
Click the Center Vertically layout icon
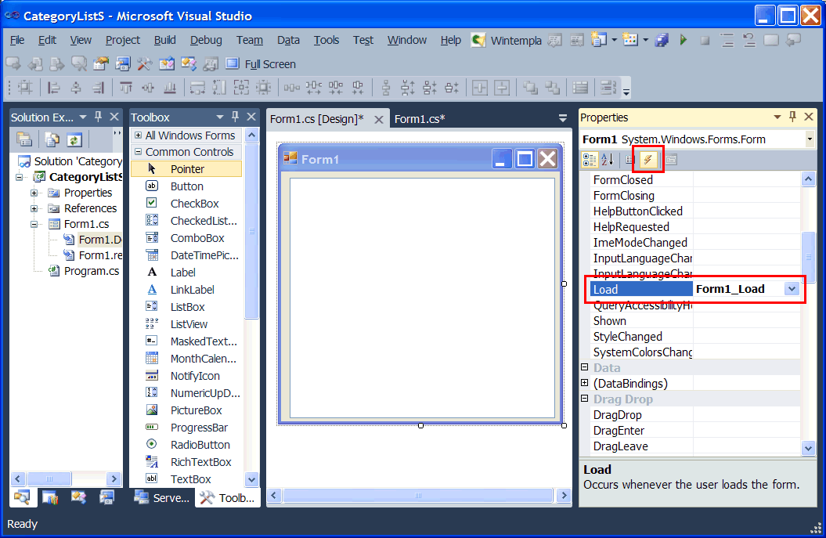502,88
